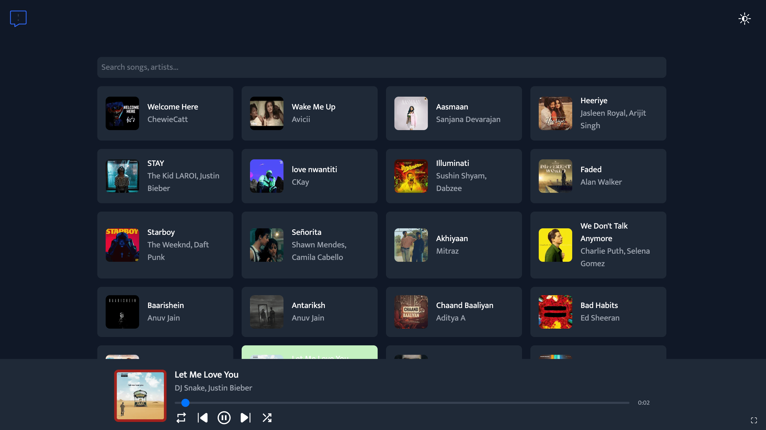Click 'The Kid LAROI, Justin Bieber' text
The width and height of the screenshot is (766, 430).
tap(183, 182)
